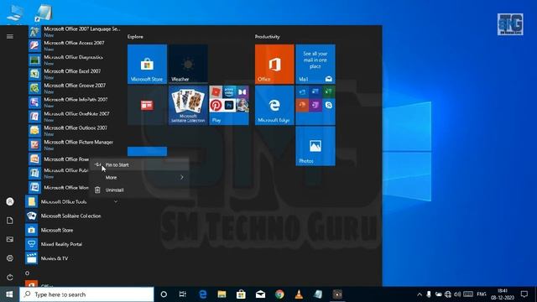Open Documents from Start sidebar

[x=10, y=221]
